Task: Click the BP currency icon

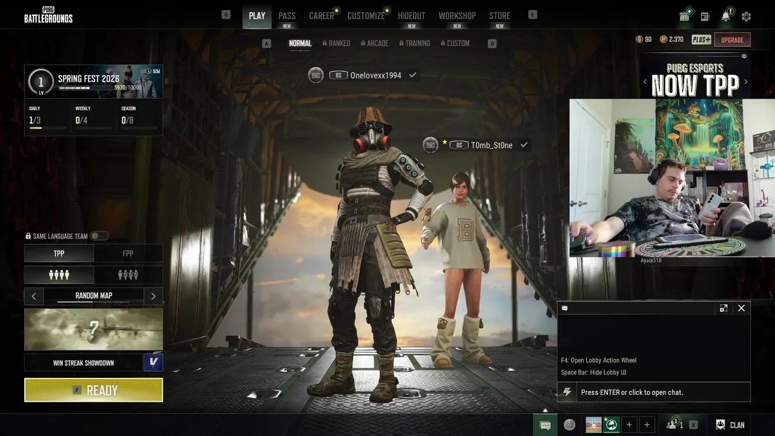Action: click(x=663, y=39)
